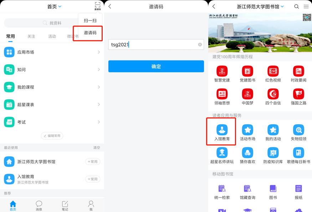Screen dimensions: 312x212
Task: Open the 图书 icon in 移动图书馆
Action: (x=273, y=189)
